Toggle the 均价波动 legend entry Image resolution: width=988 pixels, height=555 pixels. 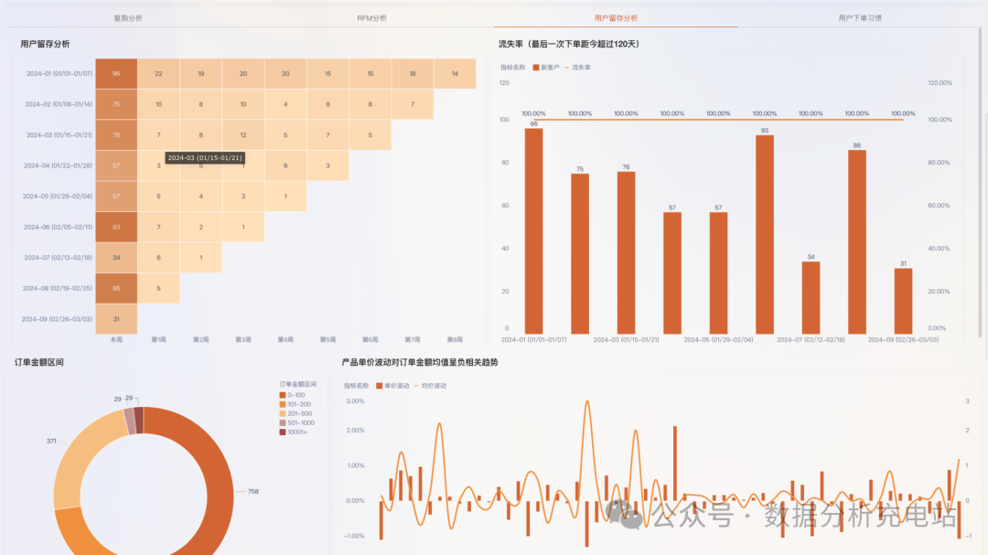click(x=430, y=386)
